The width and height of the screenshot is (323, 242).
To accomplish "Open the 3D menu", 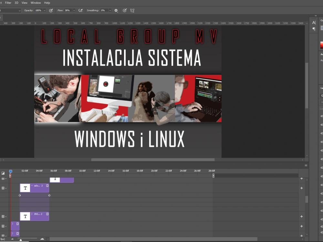I will point(16,3).
